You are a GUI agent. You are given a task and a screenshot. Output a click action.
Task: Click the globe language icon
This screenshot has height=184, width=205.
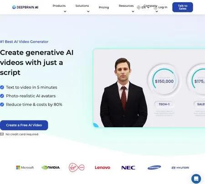(138, 7)
